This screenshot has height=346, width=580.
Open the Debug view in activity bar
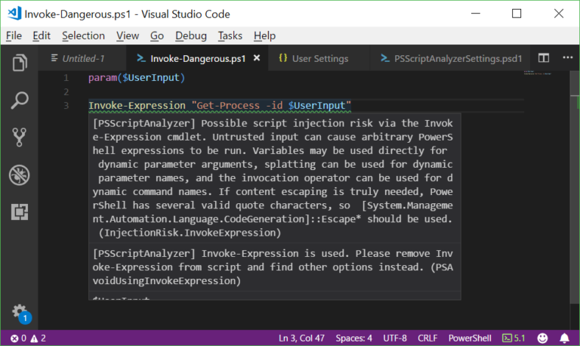20,175
